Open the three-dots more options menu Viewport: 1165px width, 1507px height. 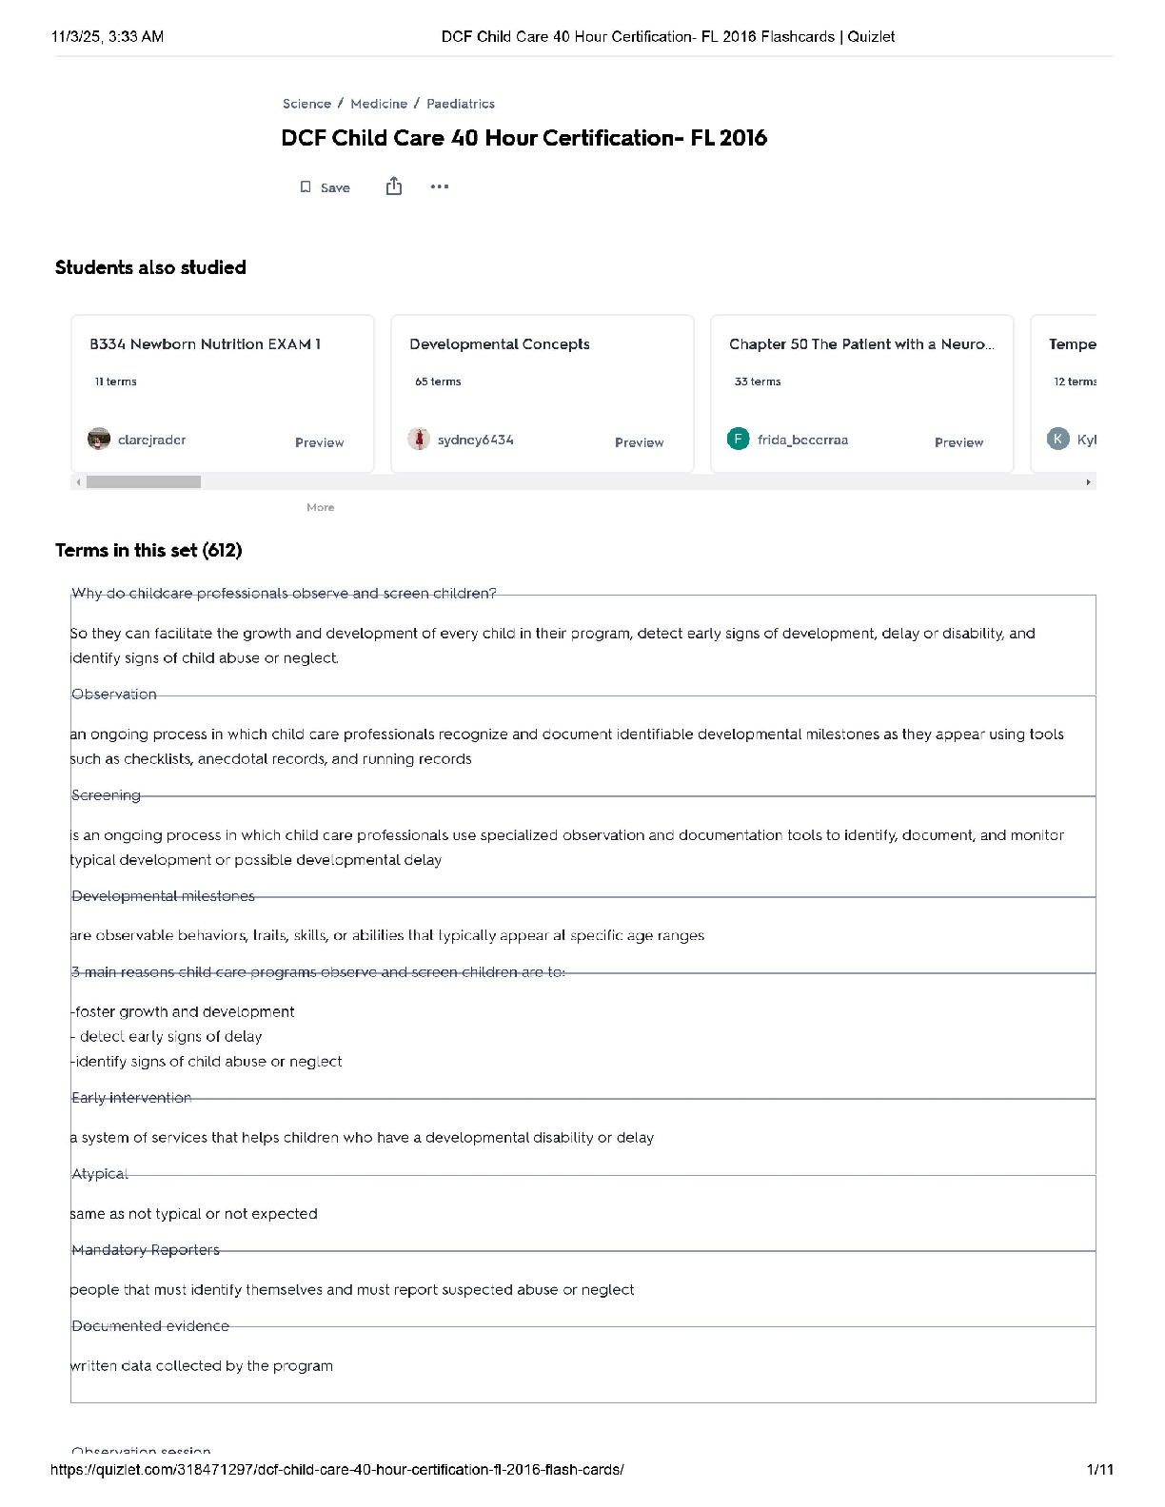coord(439,186)
